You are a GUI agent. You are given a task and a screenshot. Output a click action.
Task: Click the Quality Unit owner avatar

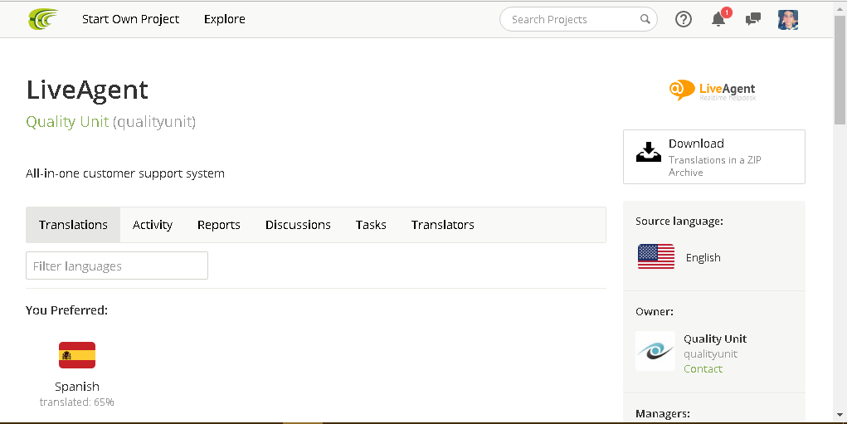point(655,351)
